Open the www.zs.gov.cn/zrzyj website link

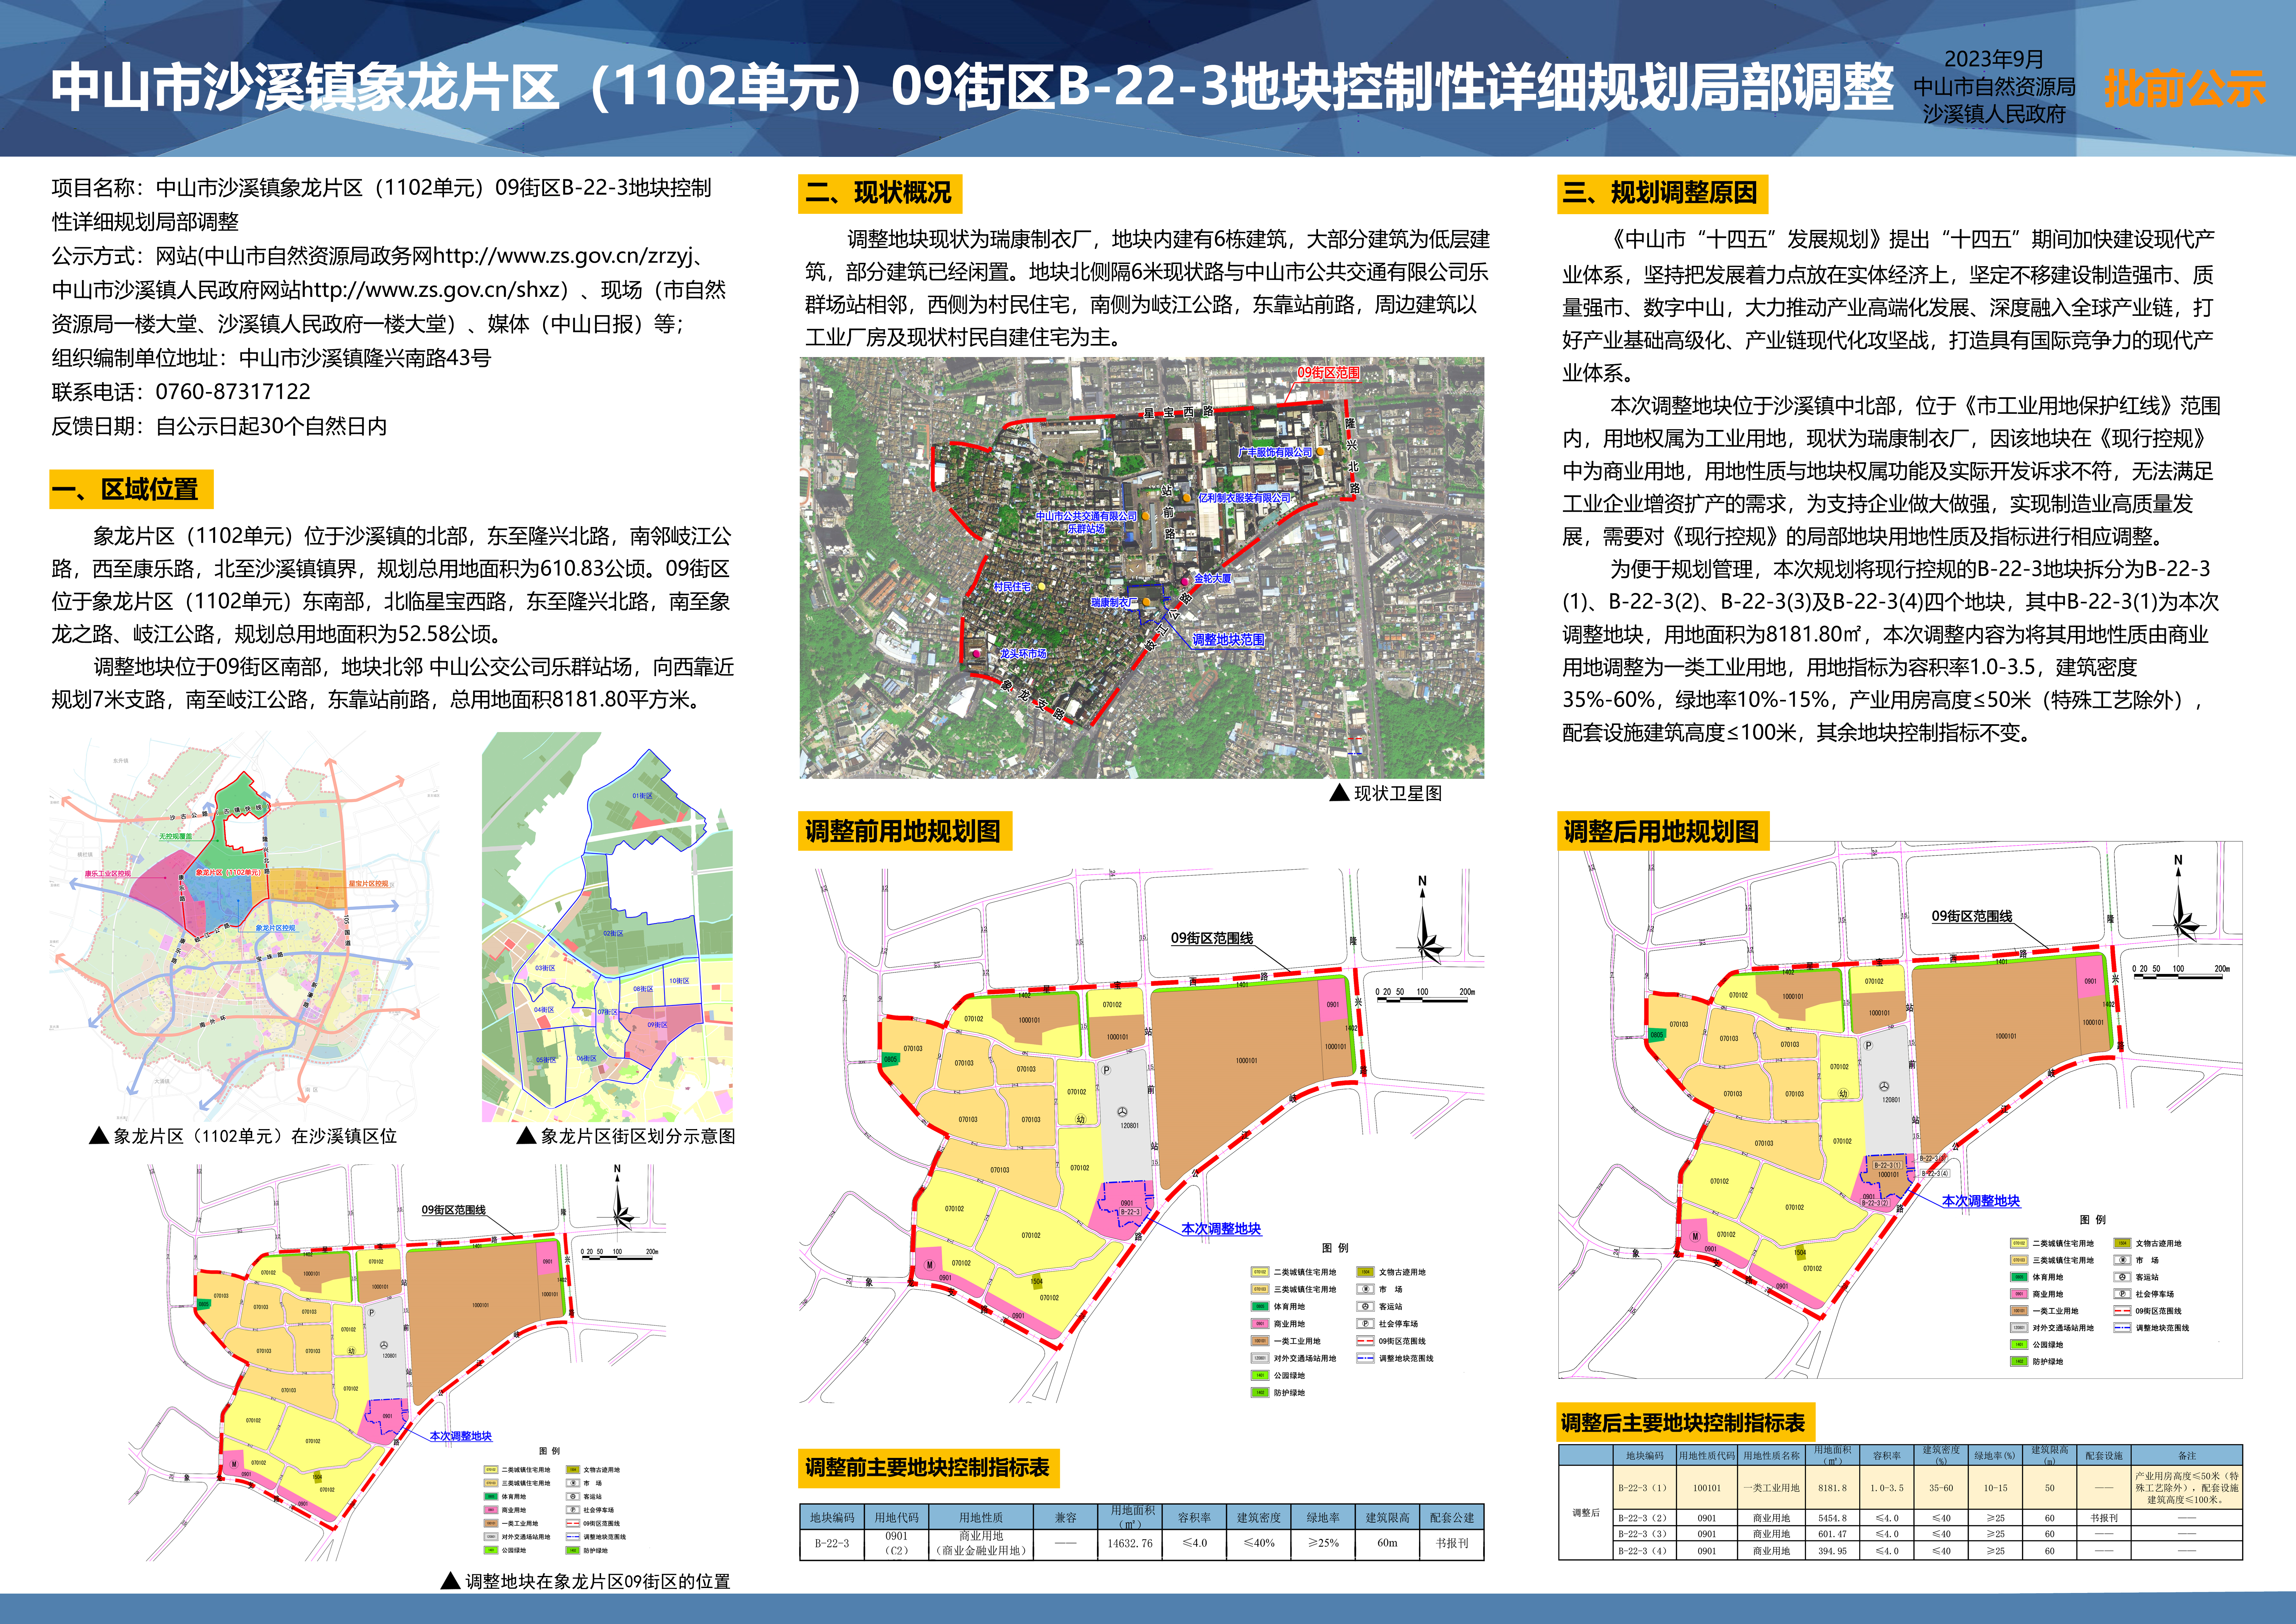click(x=563, y=256)
